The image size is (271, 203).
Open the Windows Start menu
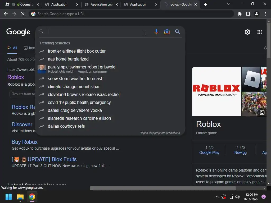click(8, 197)
